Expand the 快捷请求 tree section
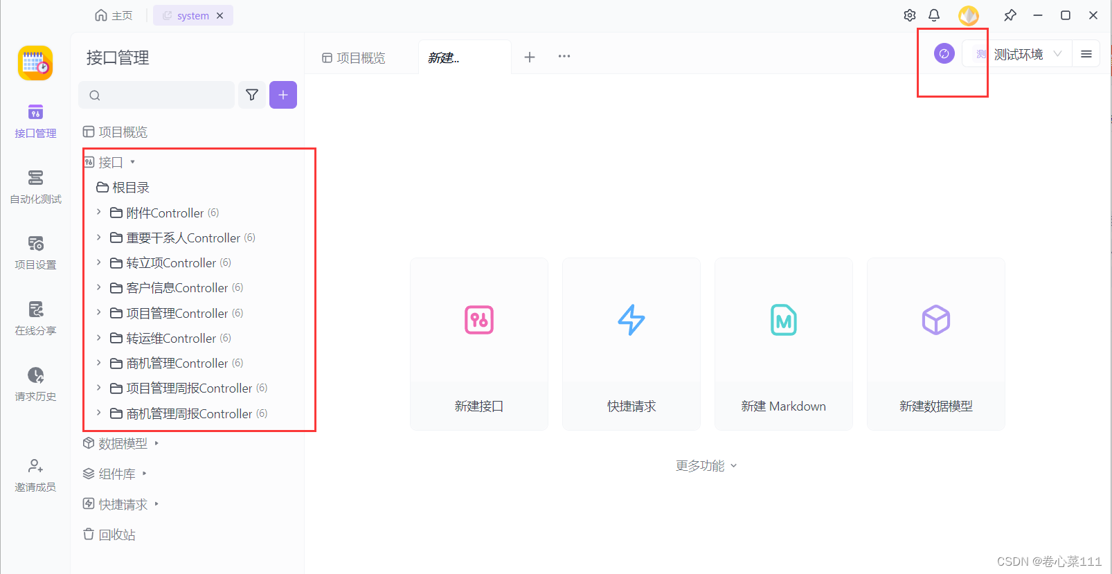The height and width of the screenshot is (574, 1112). coord(156,504)
